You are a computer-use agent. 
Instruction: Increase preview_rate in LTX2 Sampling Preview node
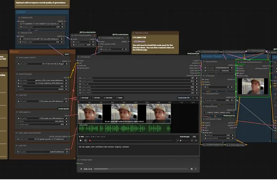point(126,49)
